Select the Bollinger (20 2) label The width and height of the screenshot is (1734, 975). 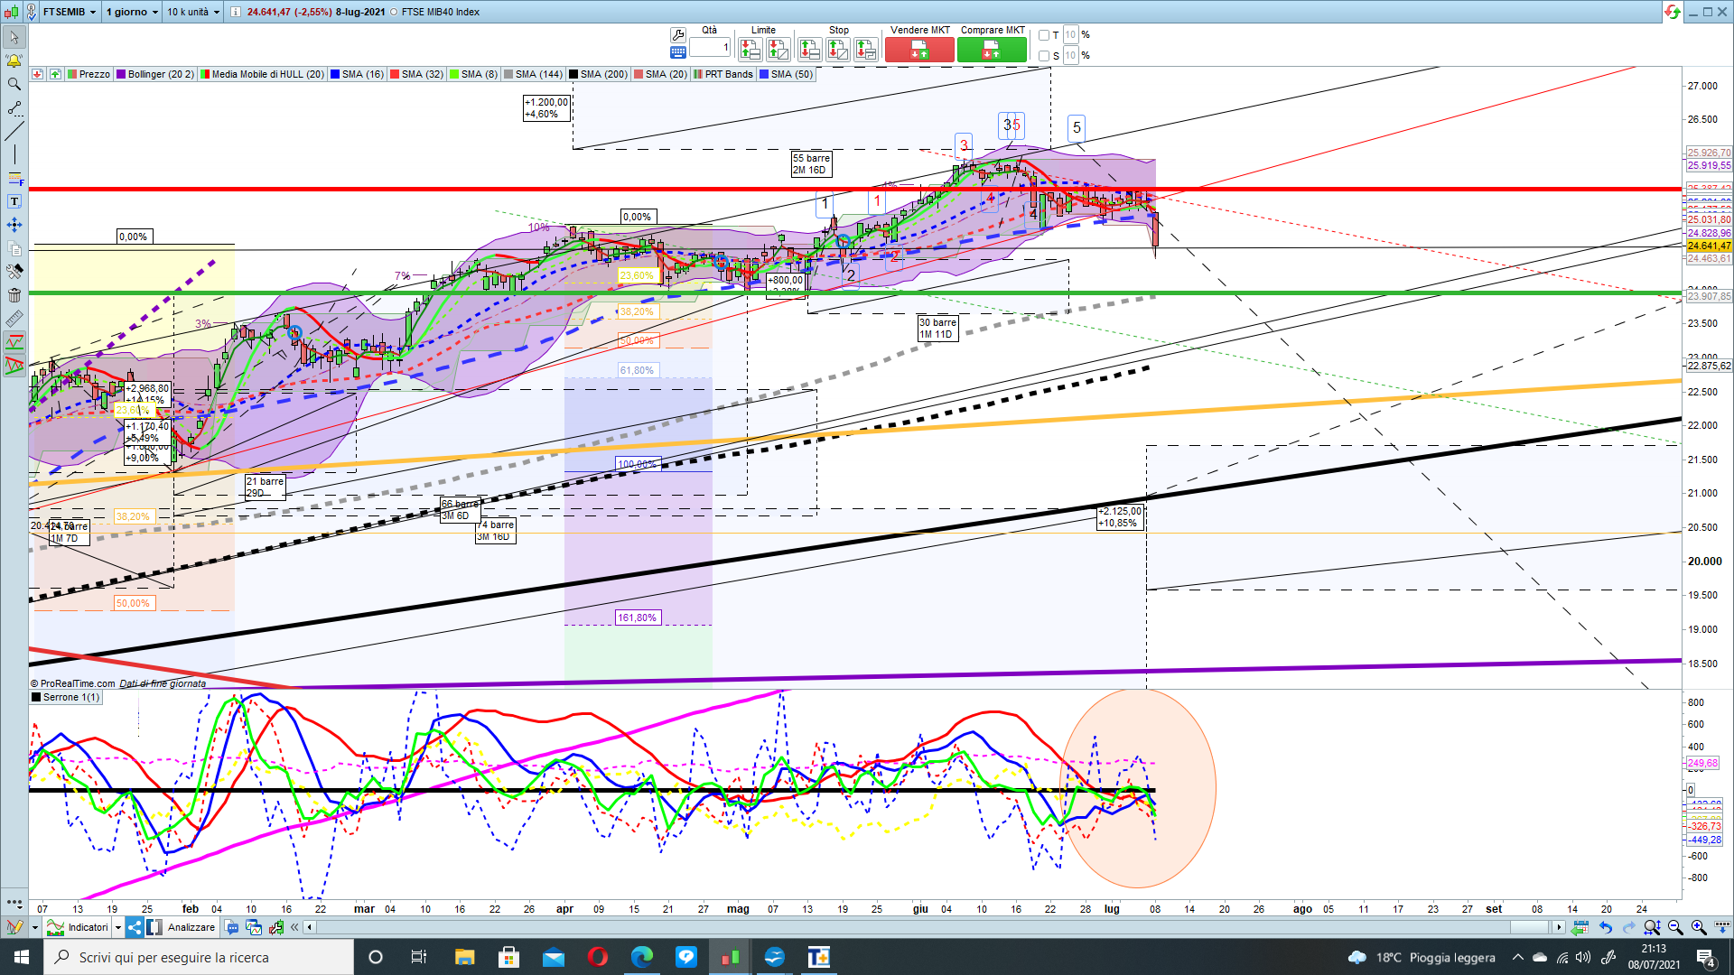(x=155, y=74)
